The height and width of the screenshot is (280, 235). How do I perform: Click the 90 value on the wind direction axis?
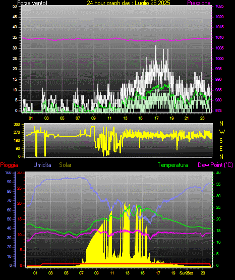18,148
